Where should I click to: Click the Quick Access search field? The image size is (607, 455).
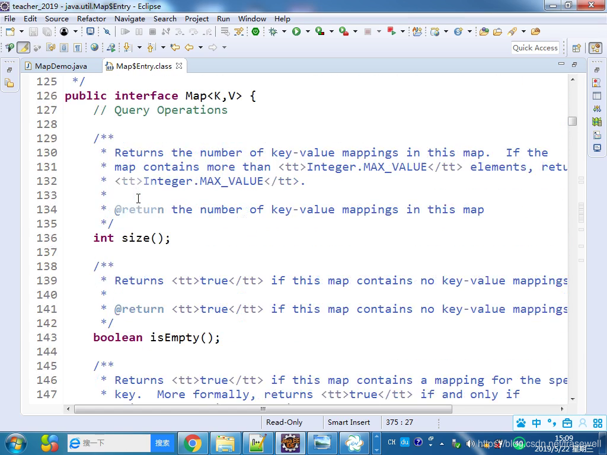click(x=535, y=48)
